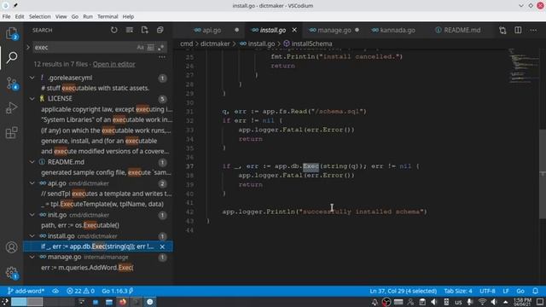Viewport: 546px width, 307px height.
Task: Toggle search details three-dots button
Action: tap(162, 57)
